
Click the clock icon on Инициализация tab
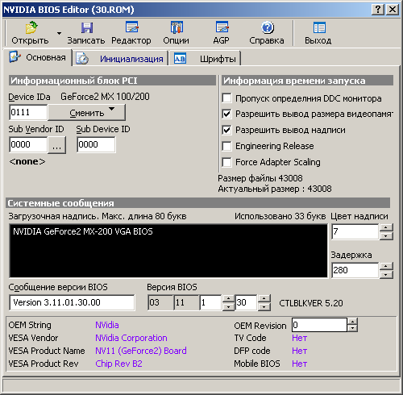pyautogui.click(x=82, y=59)
